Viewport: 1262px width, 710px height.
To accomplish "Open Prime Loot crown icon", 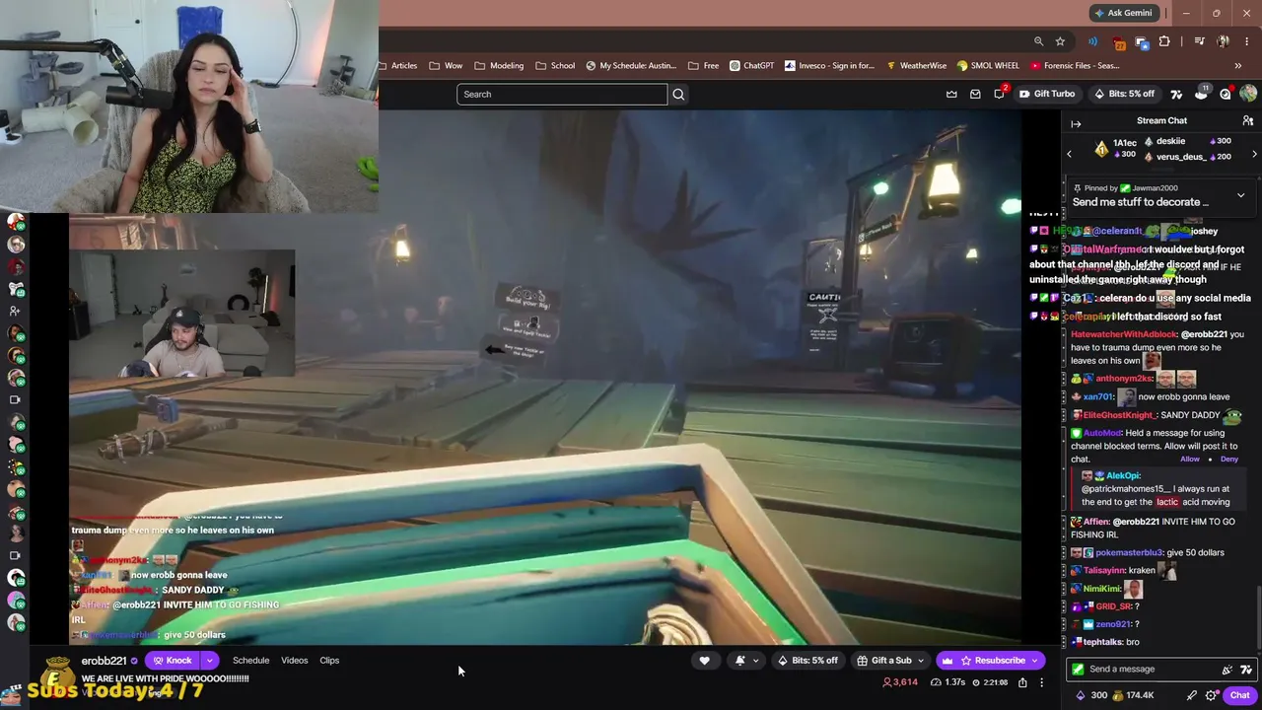I will pyautogui.click(x=951, y=94).
